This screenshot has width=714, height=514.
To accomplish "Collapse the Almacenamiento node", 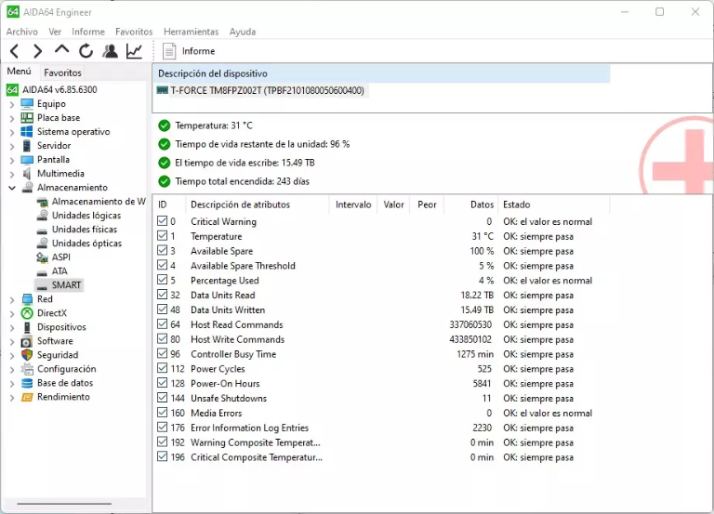I will point(12,188).
